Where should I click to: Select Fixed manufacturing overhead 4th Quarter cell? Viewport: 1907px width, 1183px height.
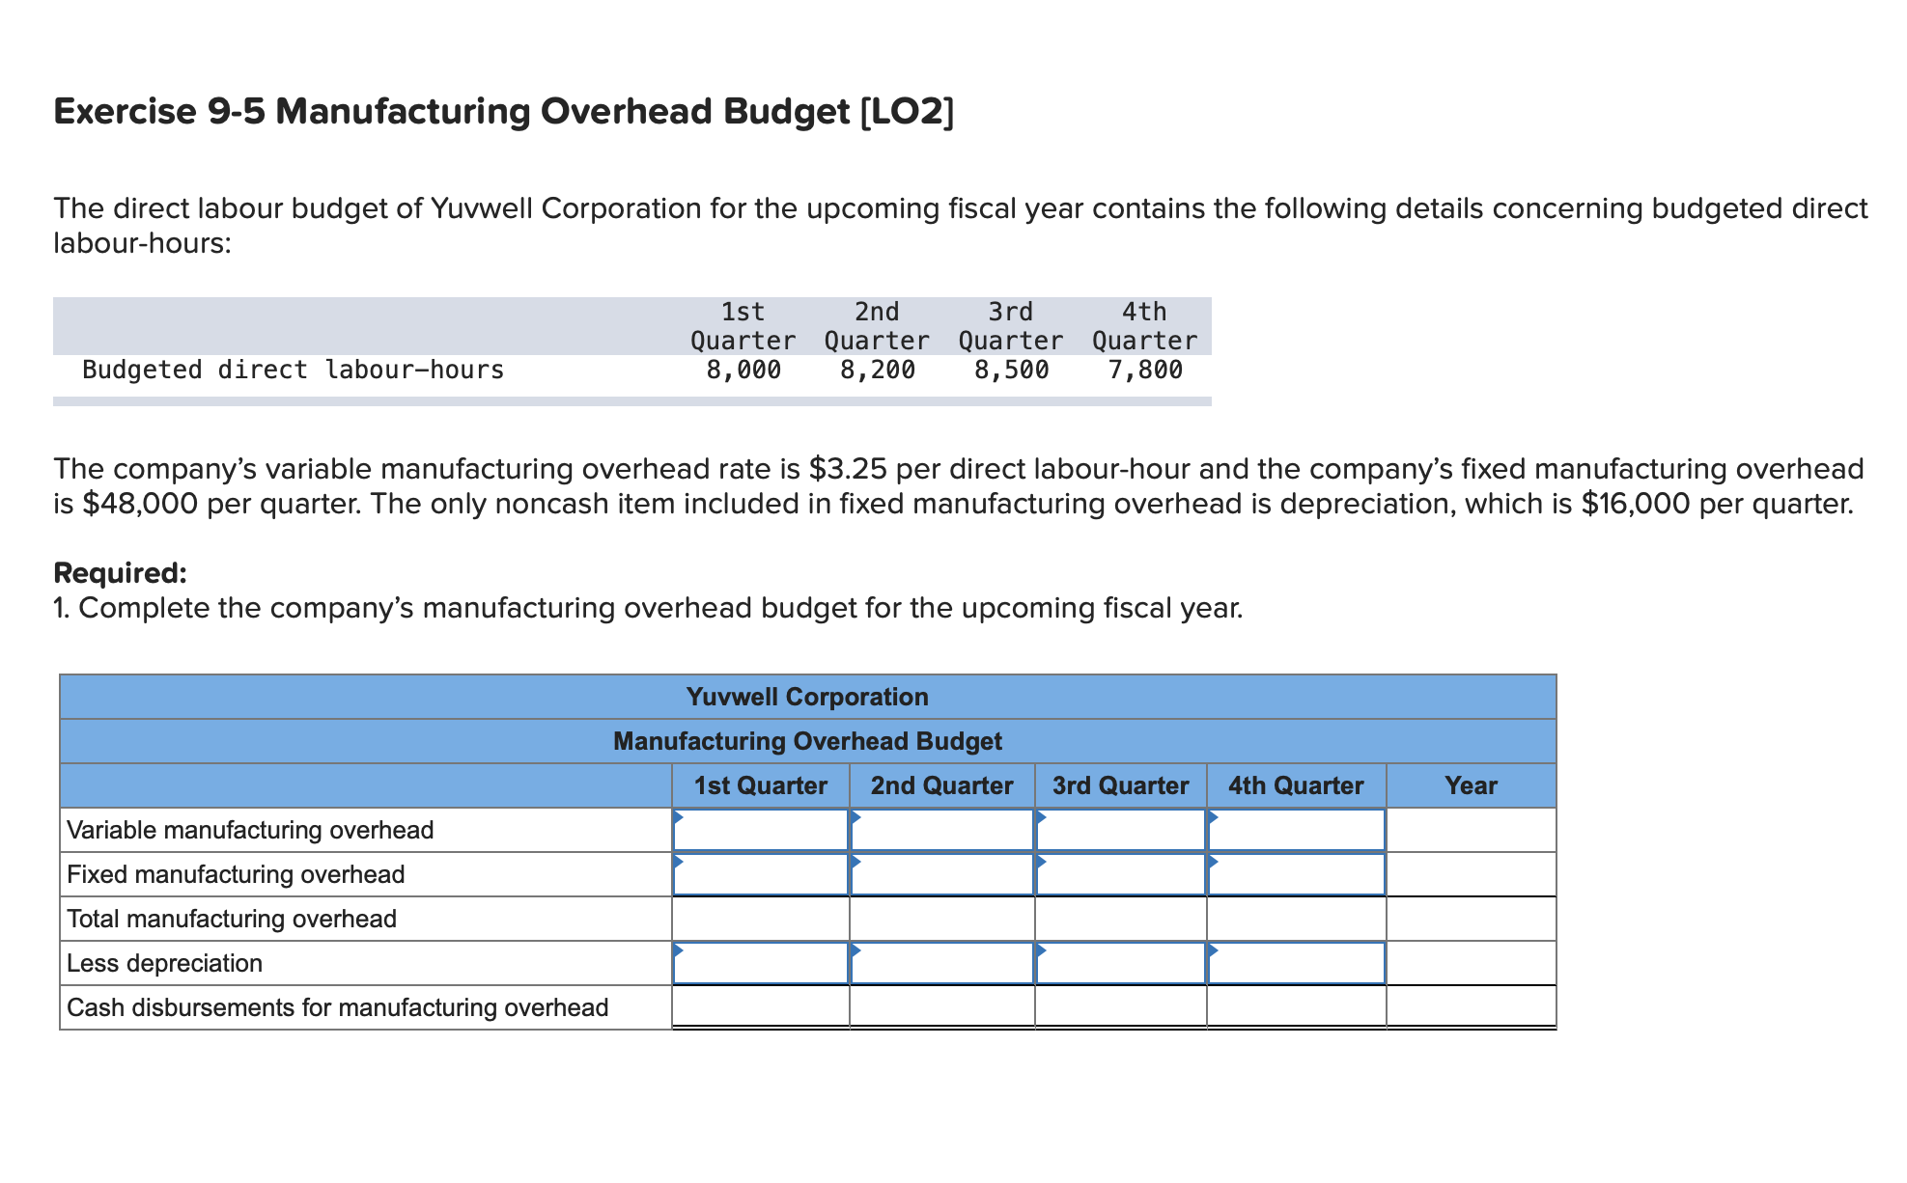1297,874
